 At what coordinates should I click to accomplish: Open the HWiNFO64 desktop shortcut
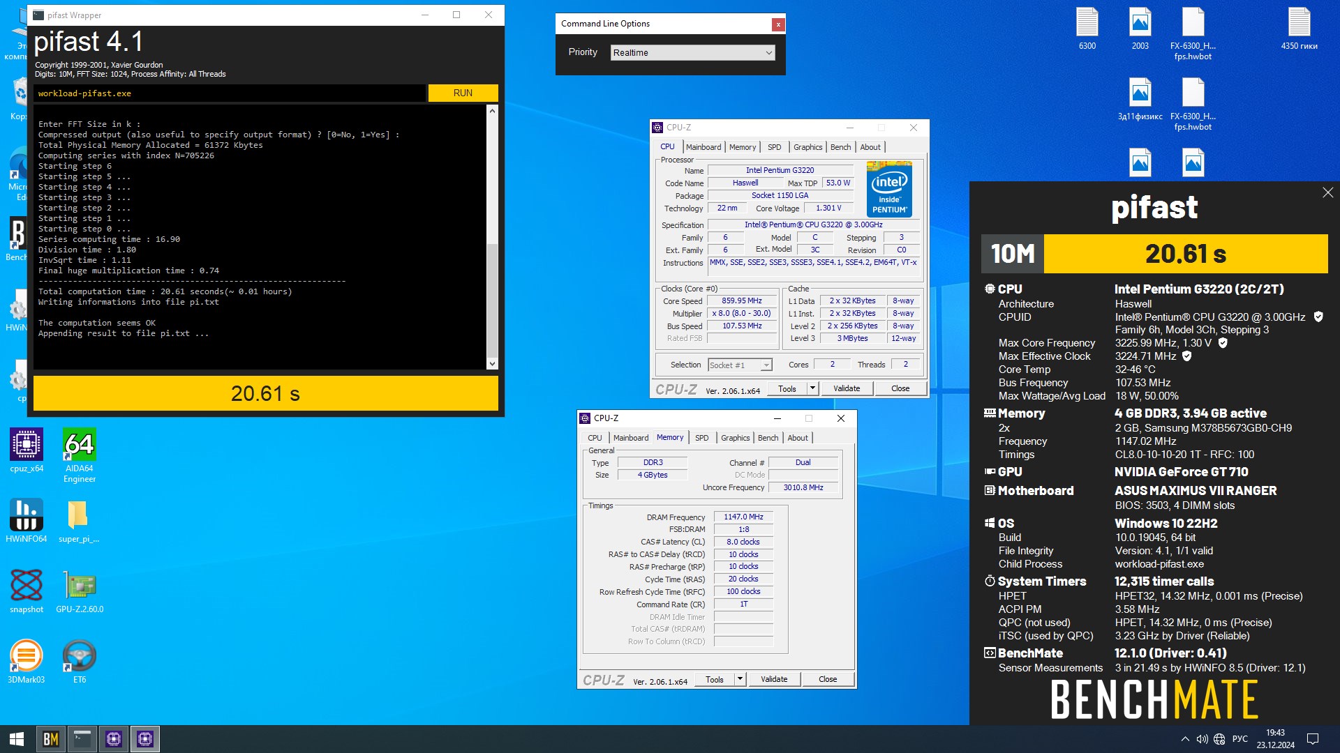tap(27, 521)
